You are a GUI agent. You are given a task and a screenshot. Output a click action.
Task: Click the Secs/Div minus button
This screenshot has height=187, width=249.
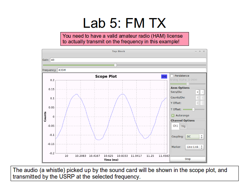tap(202, 92)
